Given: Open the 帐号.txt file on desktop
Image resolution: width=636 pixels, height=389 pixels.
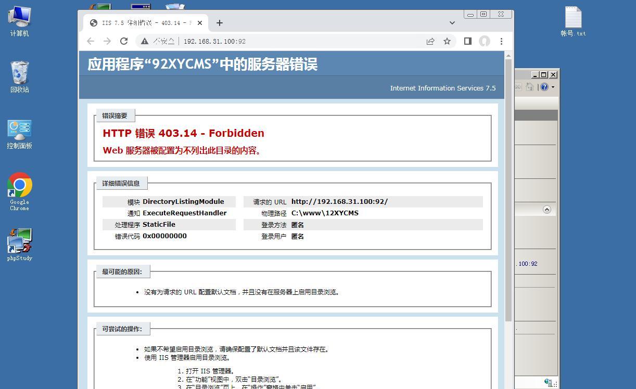Looking at the screenshot, I should [573, 22].
